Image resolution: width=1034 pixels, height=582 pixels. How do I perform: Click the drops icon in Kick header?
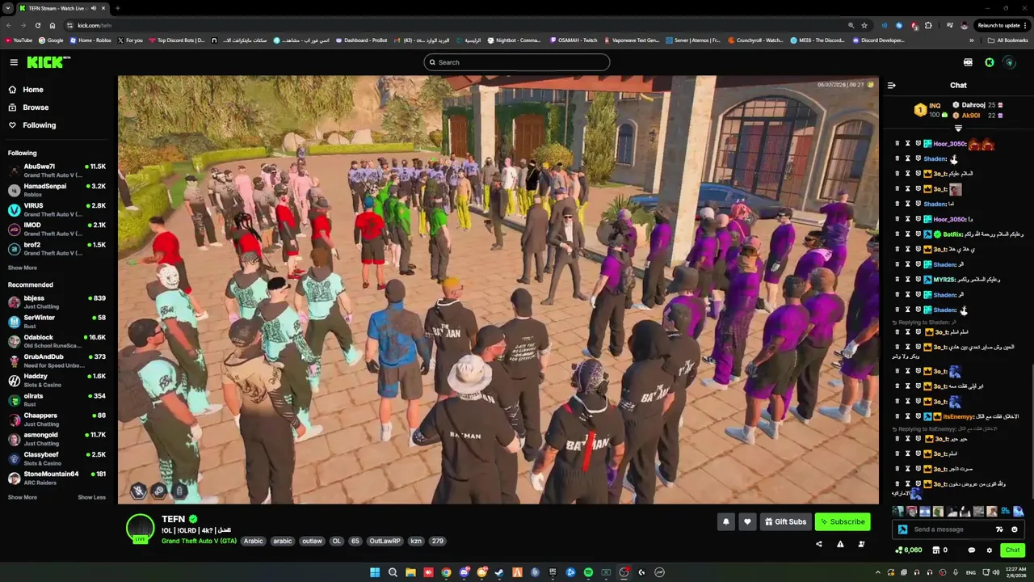pos(968,62)
